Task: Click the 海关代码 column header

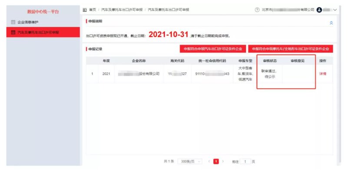Action: click(x=177, y=61)
